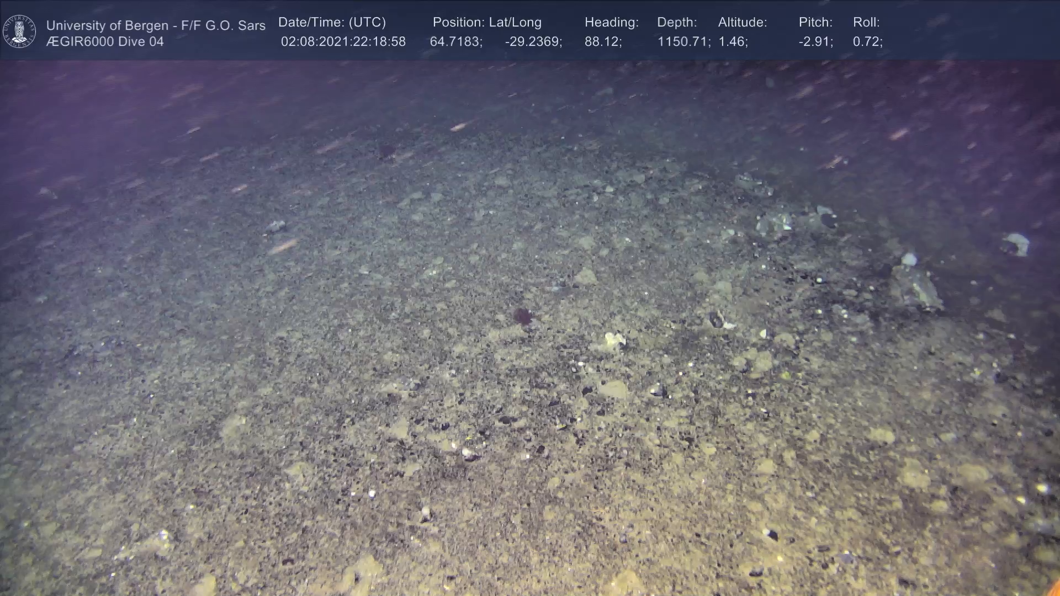Click the Position Lat/Long header
Image resolution: width=1060 pixels, height=596 pixels.
tap(487, 23)
